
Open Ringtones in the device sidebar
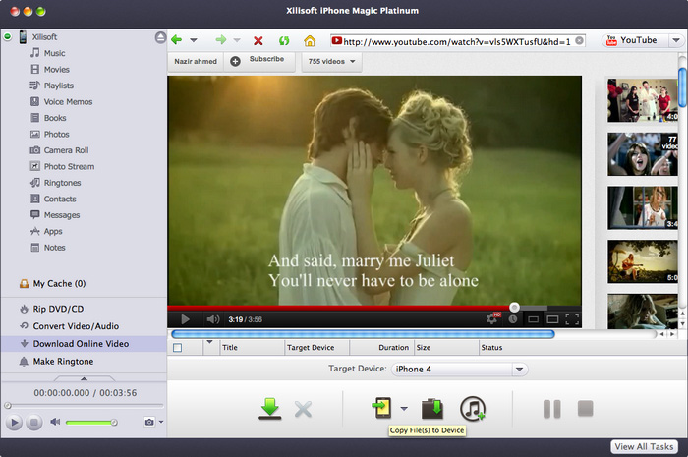(62, 183)
